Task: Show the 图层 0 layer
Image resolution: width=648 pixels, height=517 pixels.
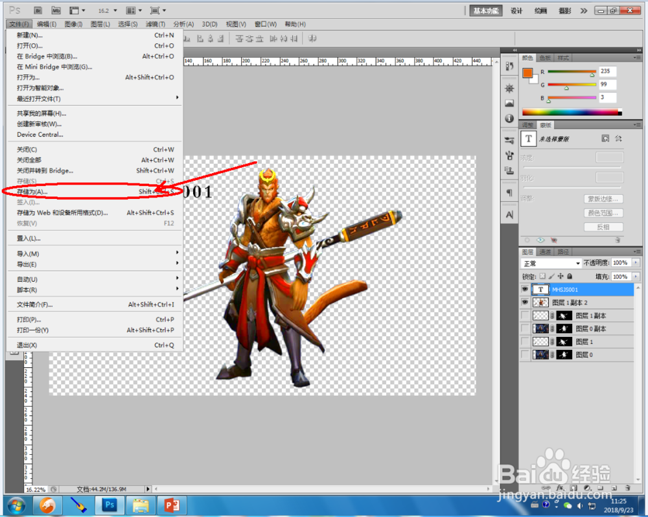Action: [x=525, y=354]
